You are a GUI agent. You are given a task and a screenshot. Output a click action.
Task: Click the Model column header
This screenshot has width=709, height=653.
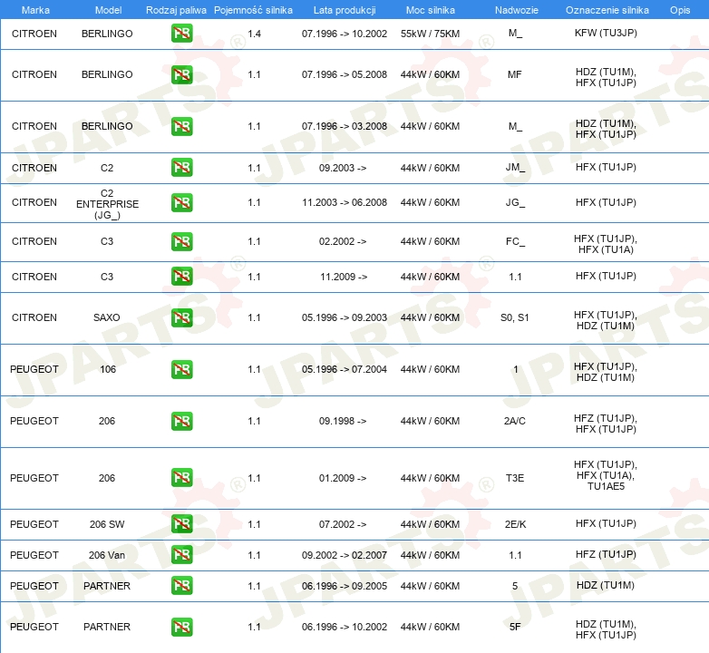[x=108, y=10]
